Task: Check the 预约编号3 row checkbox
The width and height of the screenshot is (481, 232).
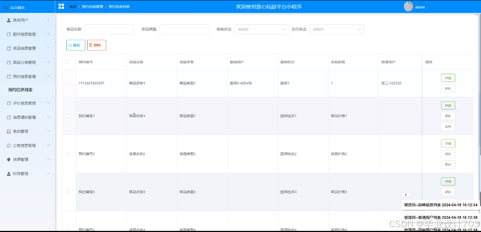Action: pos(68,192)
